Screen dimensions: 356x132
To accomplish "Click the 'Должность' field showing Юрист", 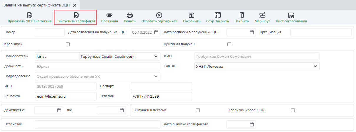I will pyautogui.click(x=98, y=66).
